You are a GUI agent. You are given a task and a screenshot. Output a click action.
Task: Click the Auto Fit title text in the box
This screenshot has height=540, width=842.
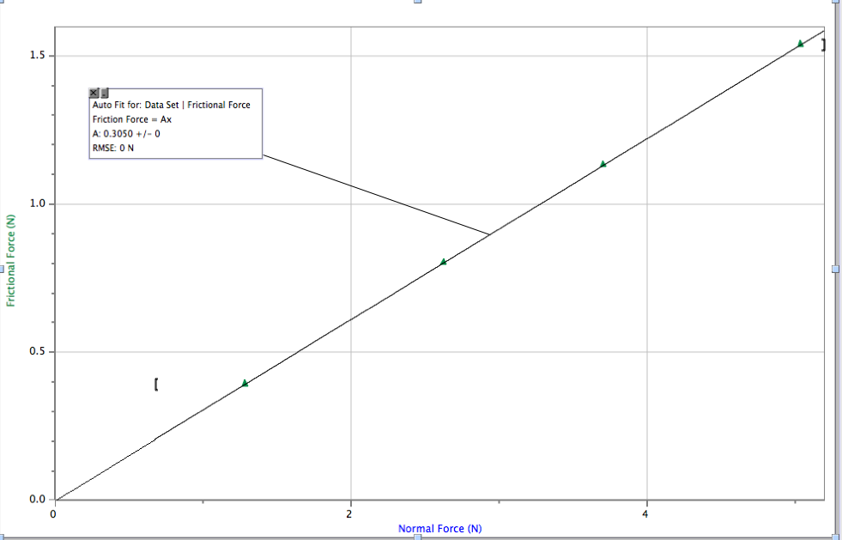[x=170, y=105]
